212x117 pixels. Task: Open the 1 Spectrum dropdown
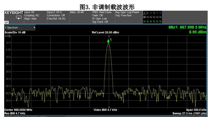point(20,27)
